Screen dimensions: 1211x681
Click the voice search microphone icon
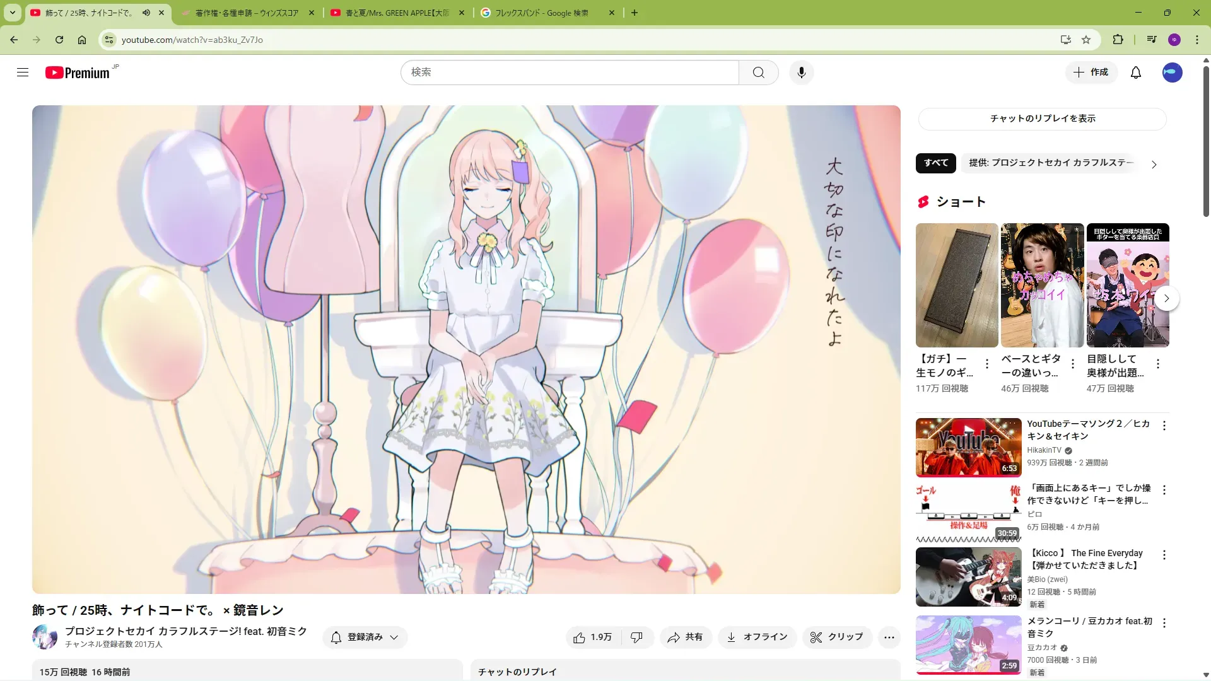[x=801, y=73]
